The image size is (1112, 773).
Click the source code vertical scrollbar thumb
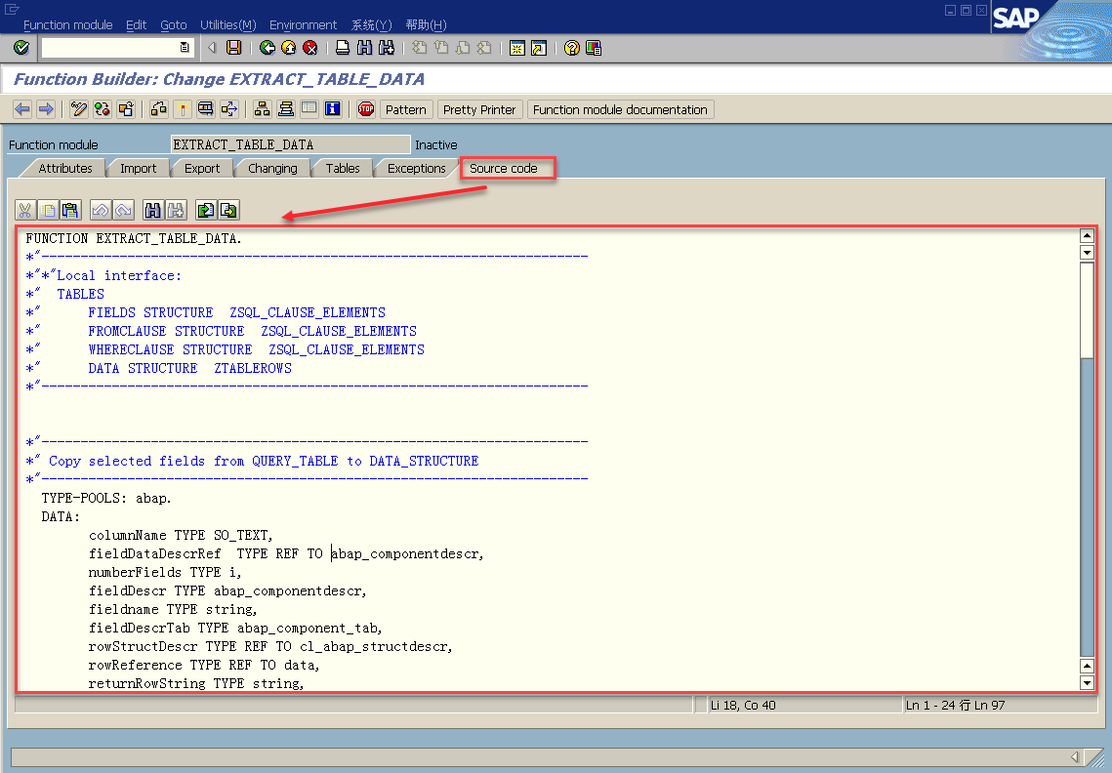(x=1087, y=307)
